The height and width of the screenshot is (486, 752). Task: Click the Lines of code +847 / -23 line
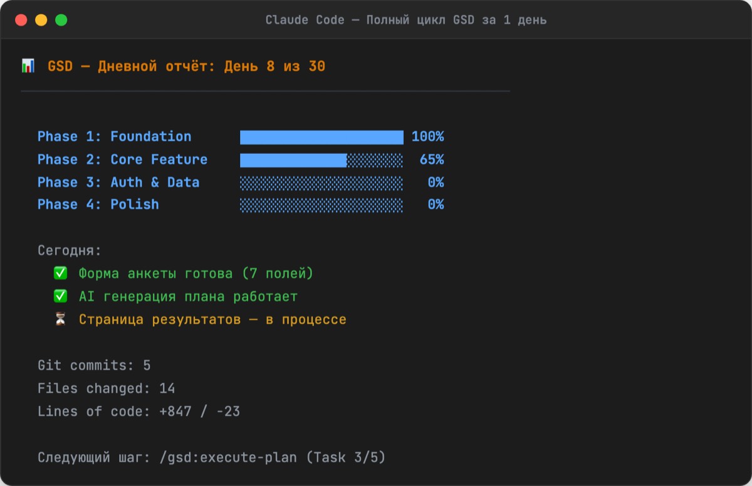point(138,412)
